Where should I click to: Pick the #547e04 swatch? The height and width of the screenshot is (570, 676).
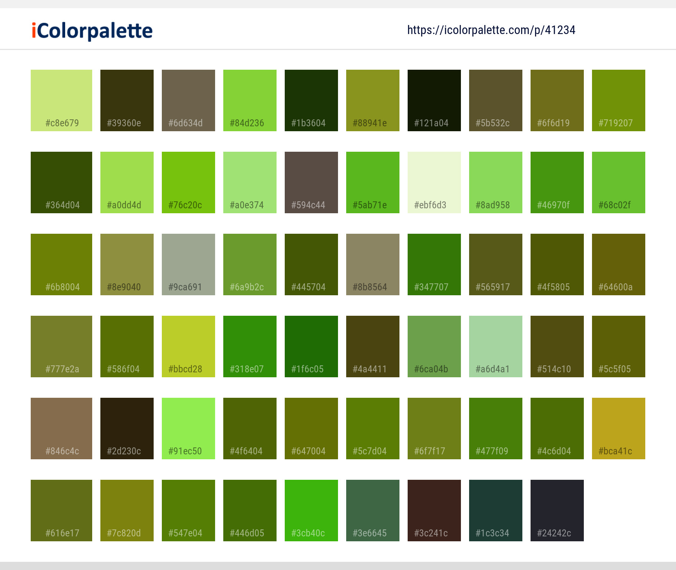(188, 511)
